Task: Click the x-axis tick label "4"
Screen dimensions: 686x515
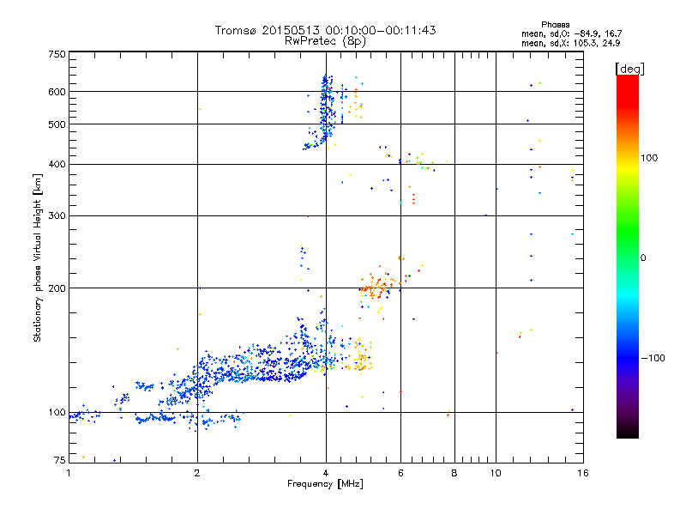Action: (326, 473)
